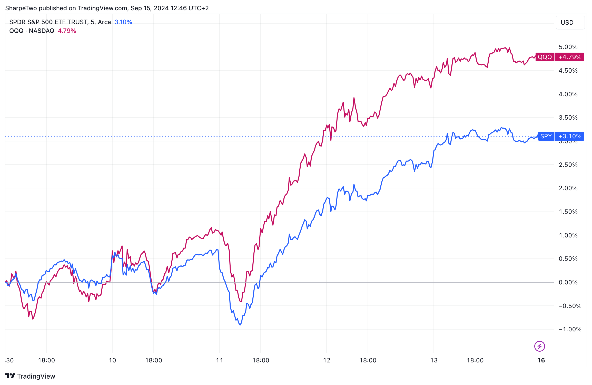The image size is (592, 385).
Task: Click the bold 16 date label
Action: pyautogui.click(x=541, y=360)
